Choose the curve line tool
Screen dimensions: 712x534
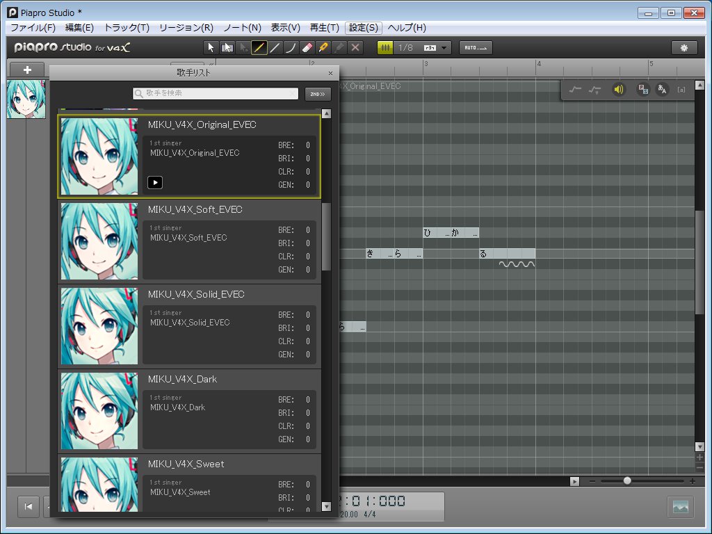point(291,47)
